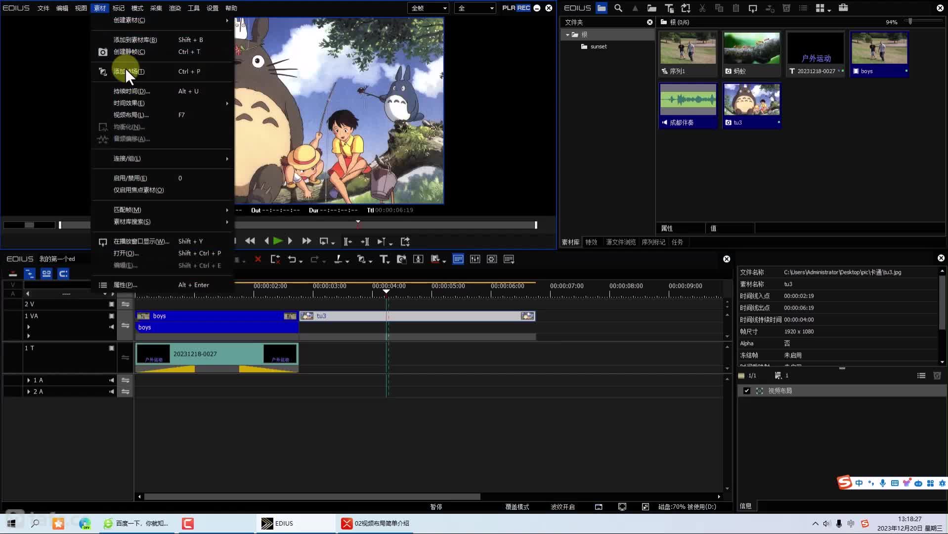The height and width of the screenshot is (534, 948).
Task: Click the set In point icon
Action: [x=348, y=241]
